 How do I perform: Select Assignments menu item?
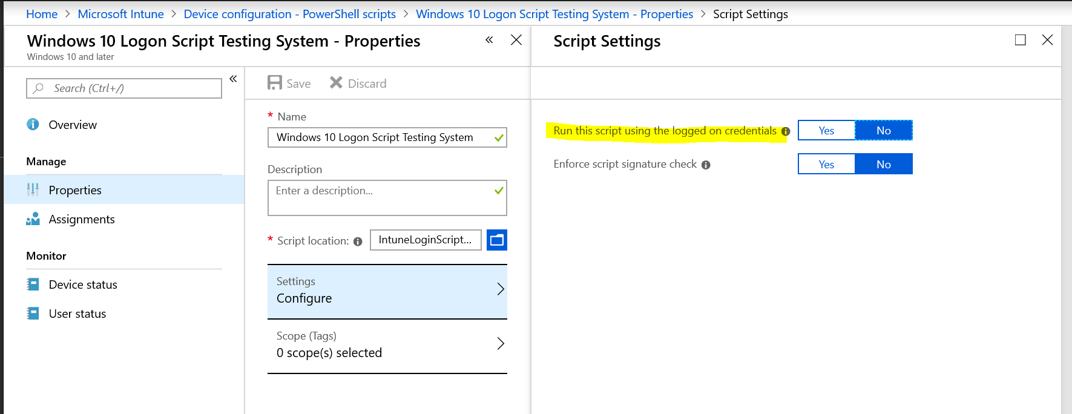(x=124, y=219)
